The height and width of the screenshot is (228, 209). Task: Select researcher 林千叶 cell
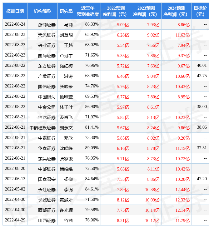(x=66, y=107)
